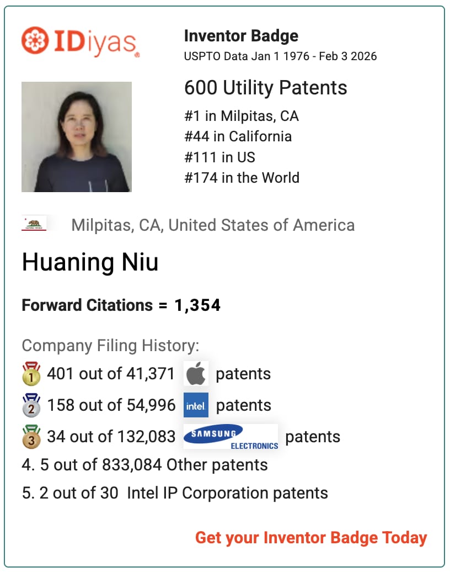Click the #174 in the World ranking

point(242,178)
